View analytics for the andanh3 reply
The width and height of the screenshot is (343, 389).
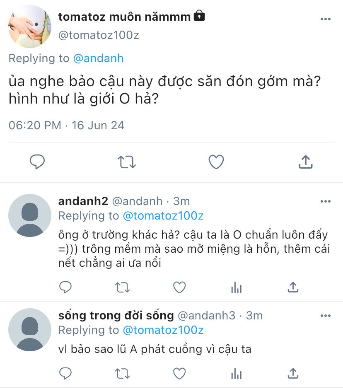coord(236,373)
